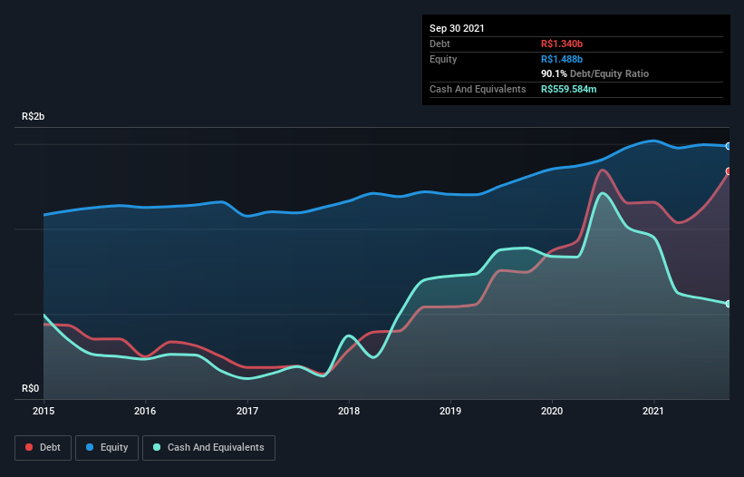The height and width of the screenshot is (477, 744).
Task: Click the R$0 y-axis label
Action: tap(31, 389)
